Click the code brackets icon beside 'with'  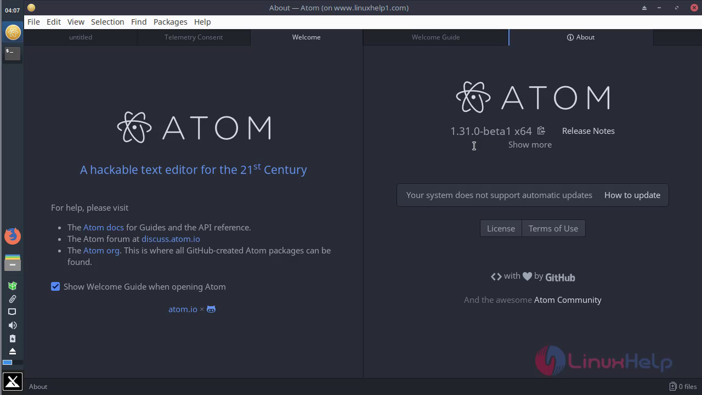[x=496, y=276]
